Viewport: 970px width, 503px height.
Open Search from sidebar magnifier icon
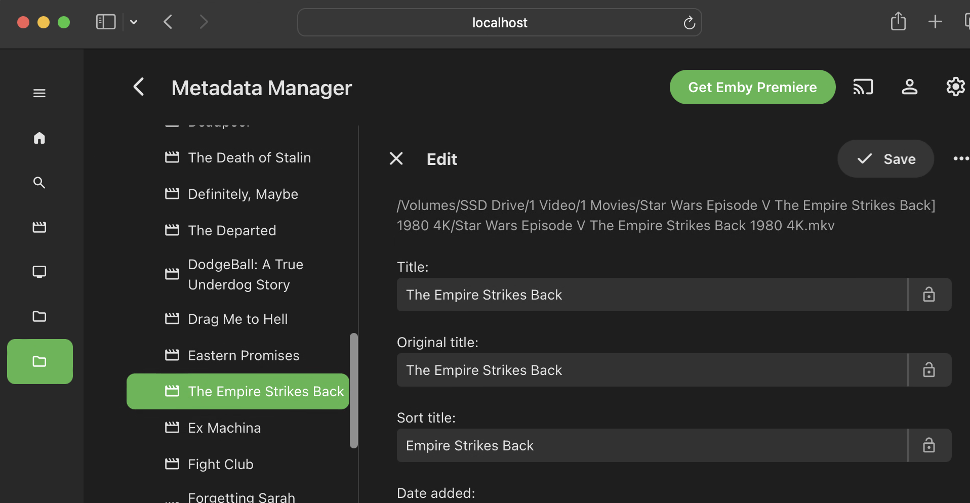(39, 182)
